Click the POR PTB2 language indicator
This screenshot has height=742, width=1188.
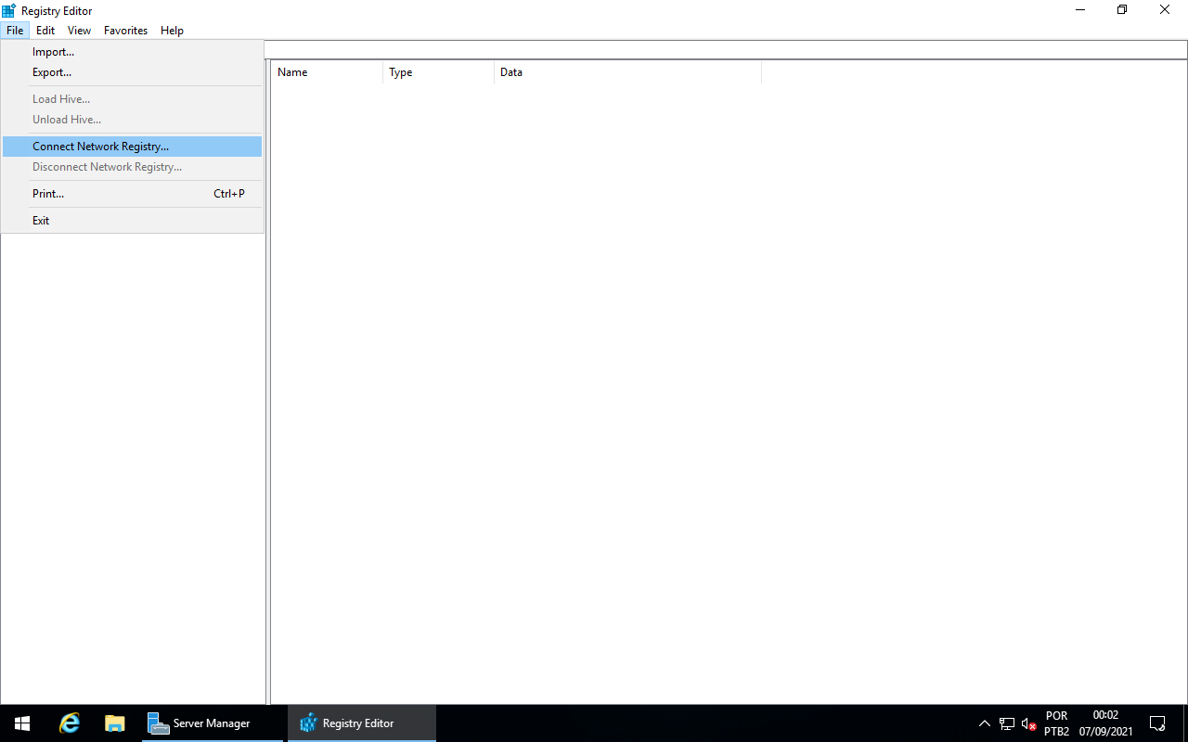coord(1055,723)
